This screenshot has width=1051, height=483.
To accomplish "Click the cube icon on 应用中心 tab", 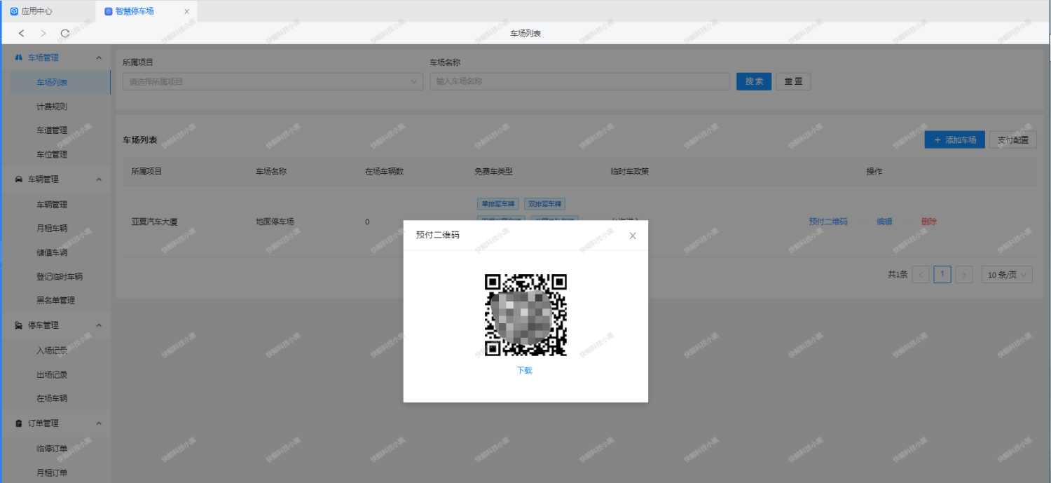I will point(14,11).
